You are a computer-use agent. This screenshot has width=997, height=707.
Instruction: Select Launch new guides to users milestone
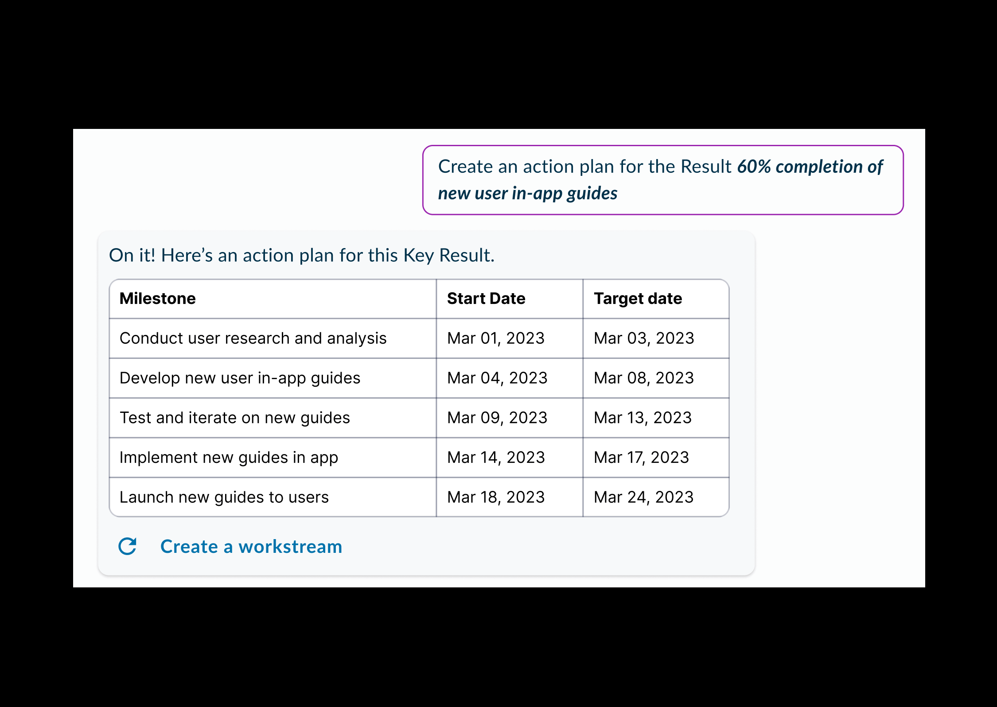(x=224, y=497)
